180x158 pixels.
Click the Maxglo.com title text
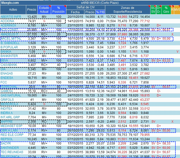pyautogui.click(x=10, y=3)
